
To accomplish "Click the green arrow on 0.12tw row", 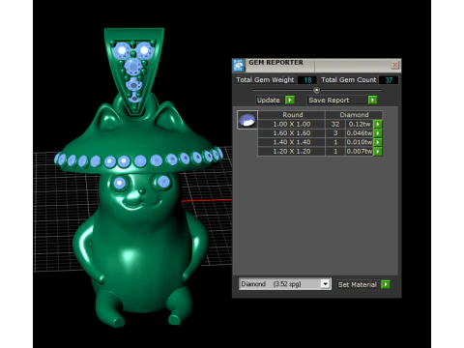I will coord(378,124).
